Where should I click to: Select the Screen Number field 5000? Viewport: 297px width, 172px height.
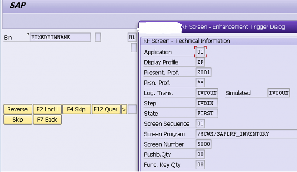point(203,144)
